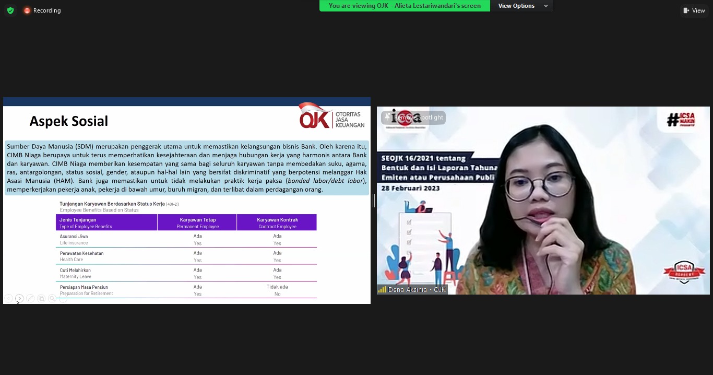This screenshot has width=713, height=375.
Task: Open the View Options dropdown
Action: 516,6
